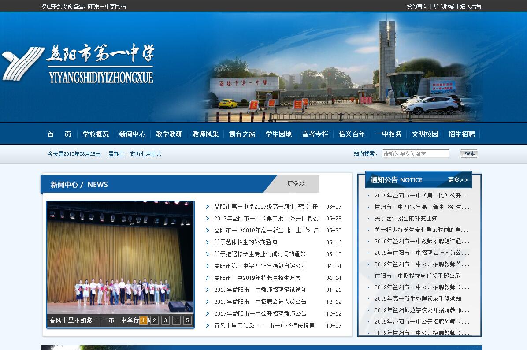Viewport: 527px width, 350px height.
Task: Go to 新闻中心 in navigation bar
Action: click(x=132, y=134)
